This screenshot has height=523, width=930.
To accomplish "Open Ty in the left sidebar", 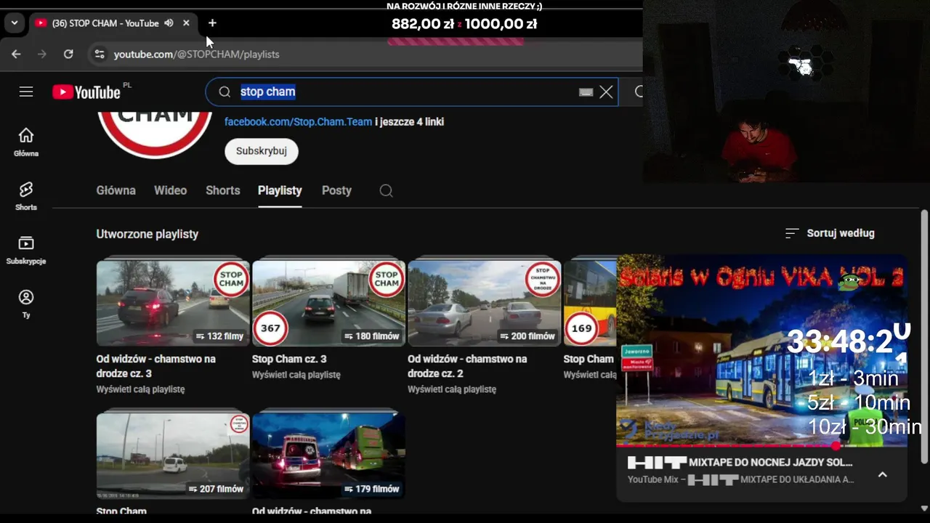I will (26, 304).
